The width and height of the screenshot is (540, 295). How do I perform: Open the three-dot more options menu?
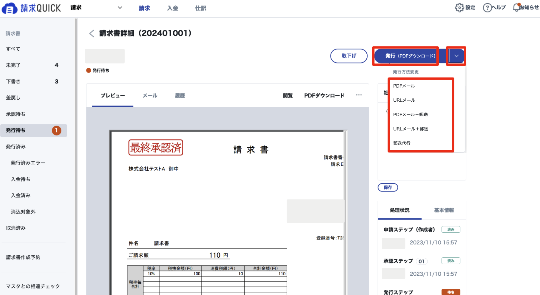[359, 95]
